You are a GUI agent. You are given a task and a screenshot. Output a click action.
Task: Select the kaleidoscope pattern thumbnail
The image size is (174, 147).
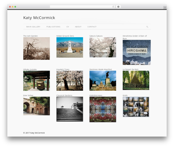[x=103, y=109]
